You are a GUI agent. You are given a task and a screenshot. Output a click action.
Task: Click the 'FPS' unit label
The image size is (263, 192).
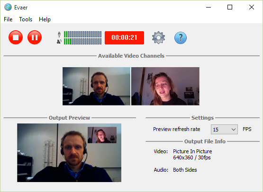247,129
